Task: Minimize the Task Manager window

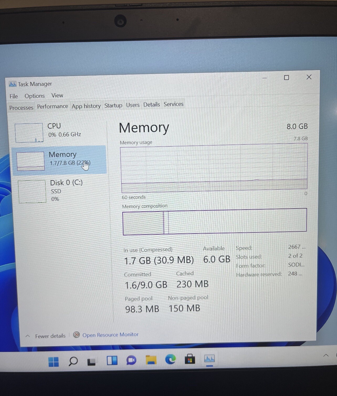Action: coord(265,78)
